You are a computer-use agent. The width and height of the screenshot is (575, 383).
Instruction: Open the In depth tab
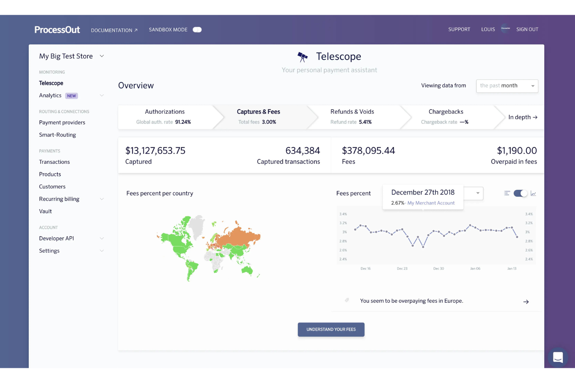(523, 117)
